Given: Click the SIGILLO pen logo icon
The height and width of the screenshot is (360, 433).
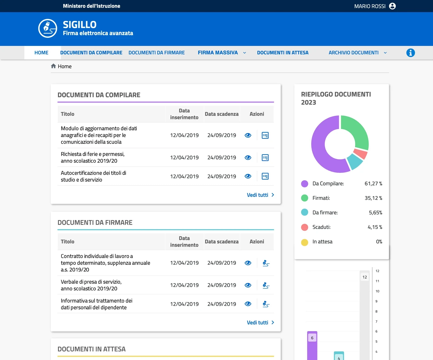Looking at the screenshot, I should pyautogui.click(x=48, y=28).
